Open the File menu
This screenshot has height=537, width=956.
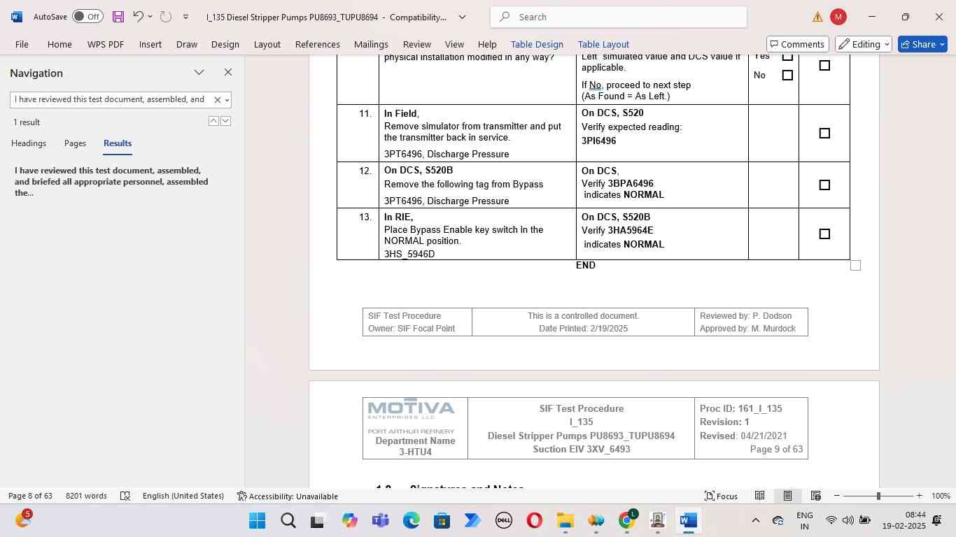coord(22,44)
